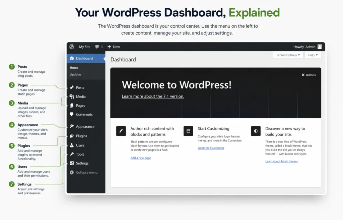Click Author rich content with blocks heading
Viewport: 343px width, 220px height.
152,131
